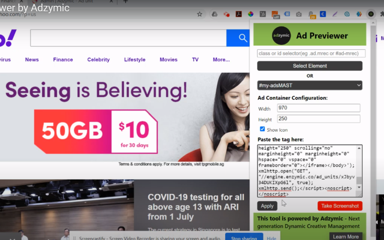Open the purple feather extension icon
This screenshot has width=384, height=240.
(335, 14)
